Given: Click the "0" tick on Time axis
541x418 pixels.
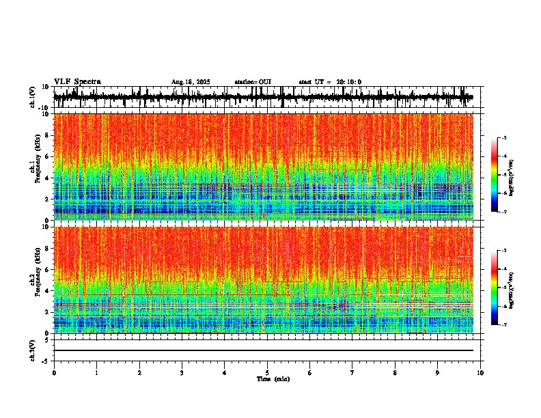Looking at the screenshot, I should point(54,373).
